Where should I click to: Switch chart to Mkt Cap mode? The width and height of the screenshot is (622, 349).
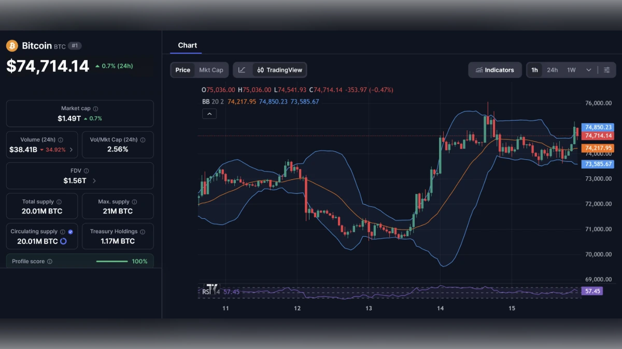tap(211, 70)
